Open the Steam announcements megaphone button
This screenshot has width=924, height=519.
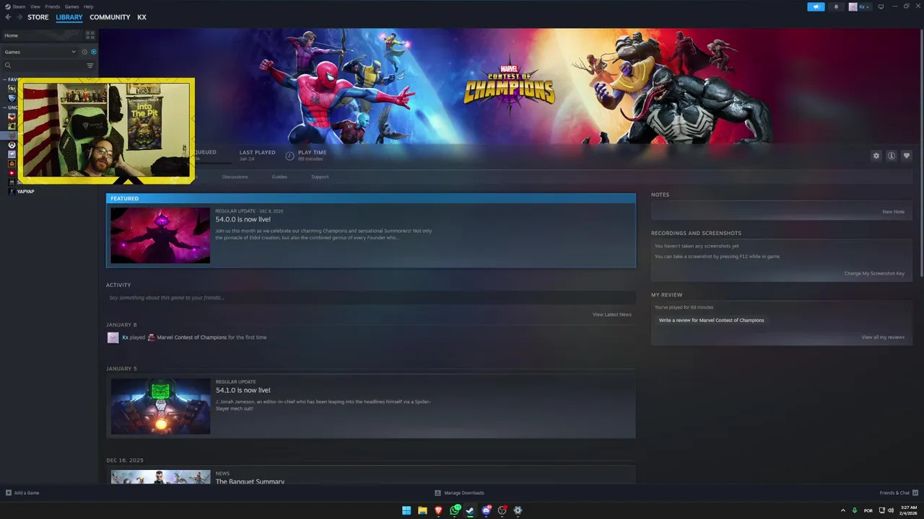pyautogui.click(x=816, y=6)
